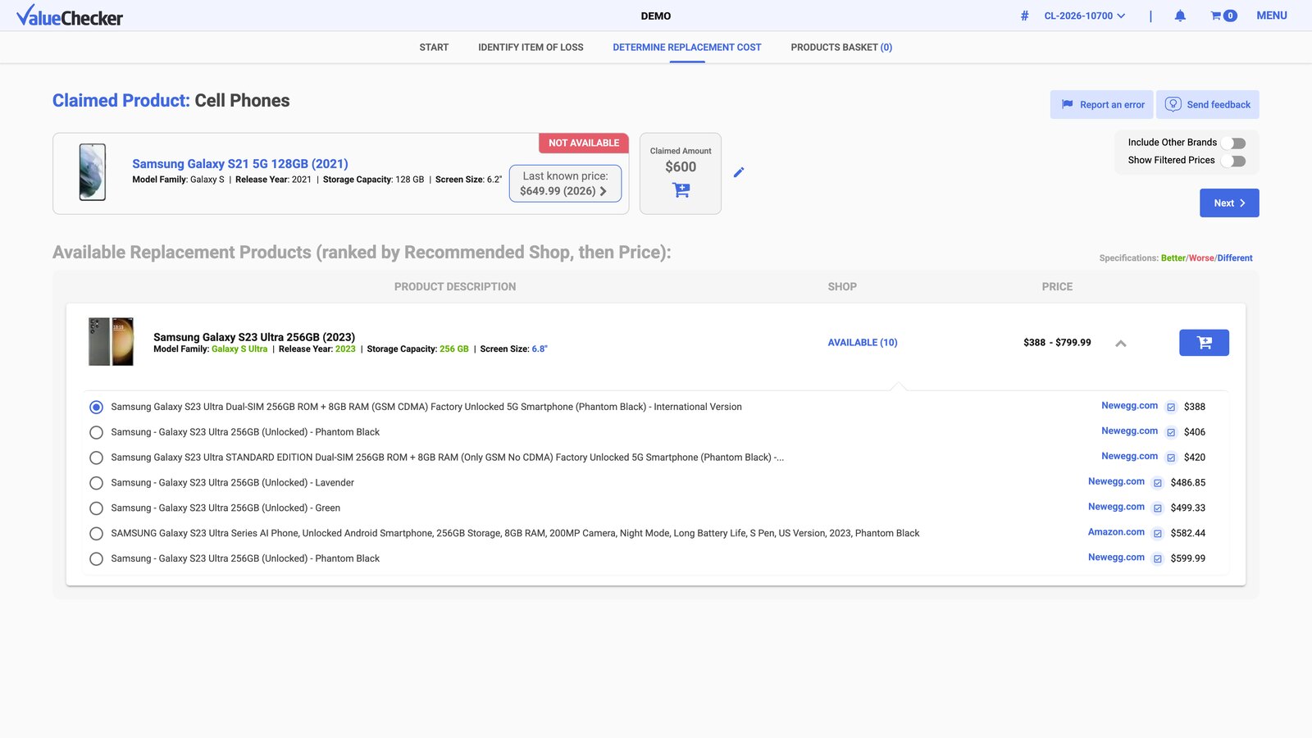Open the verified icon beside the $599.99 price
Viewport: 1312px width, 738px height.
(x=1158, y=559)
